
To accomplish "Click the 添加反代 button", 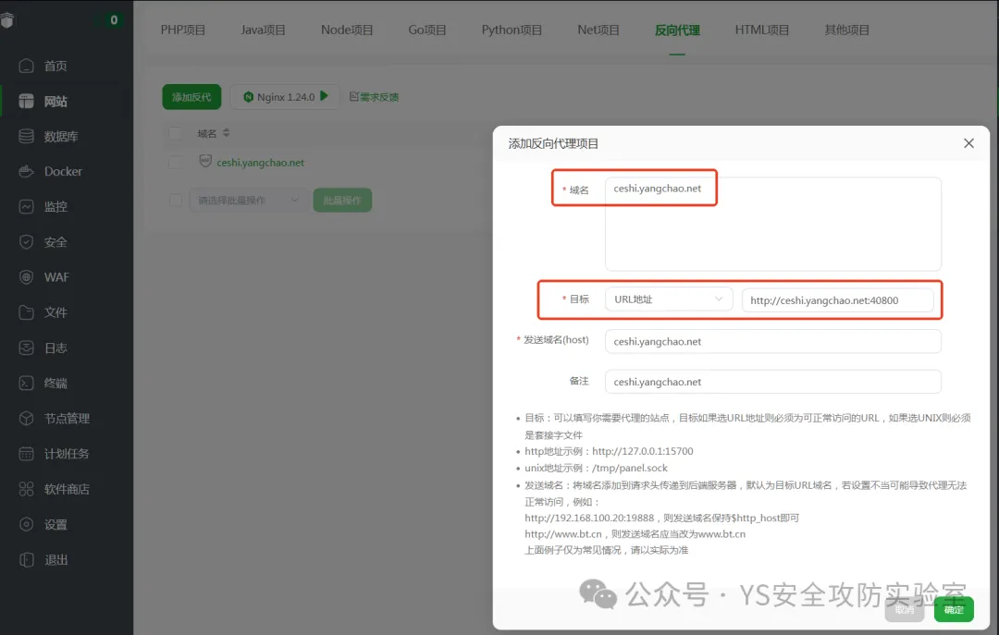I will [x=191, y=97].
